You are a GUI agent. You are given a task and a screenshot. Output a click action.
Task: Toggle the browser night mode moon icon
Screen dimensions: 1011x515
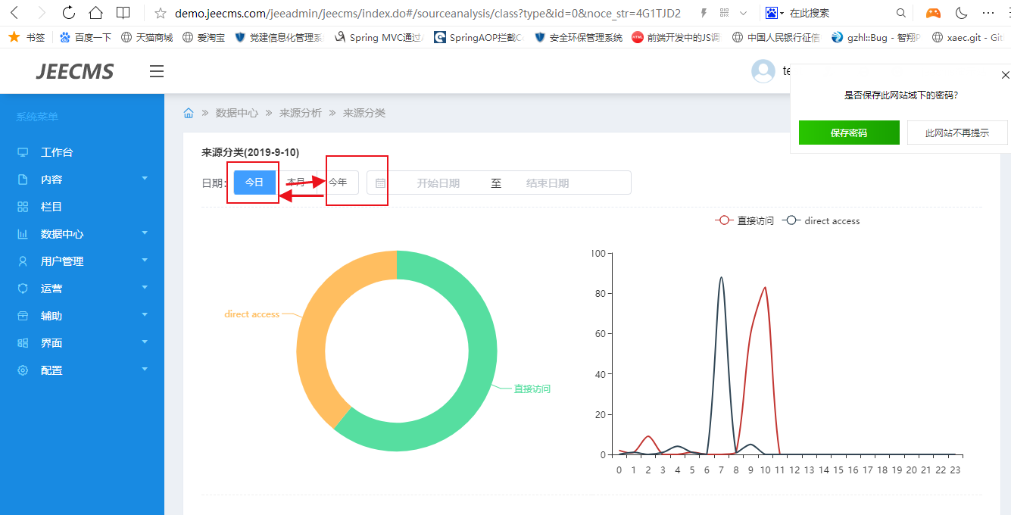pos(961,13)
